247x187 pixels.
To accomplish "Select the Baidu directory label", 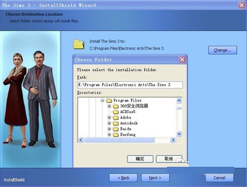I will [x=125, y=129].
